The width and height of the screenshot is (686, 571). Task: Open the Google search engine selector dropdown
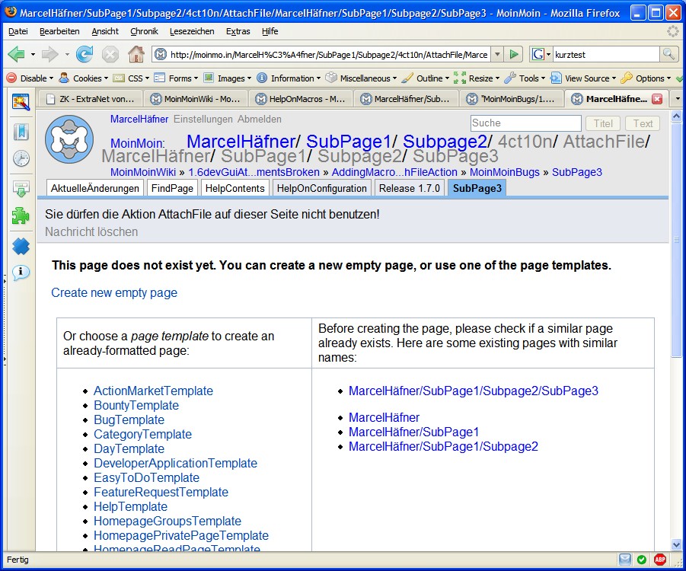(541, 54)
